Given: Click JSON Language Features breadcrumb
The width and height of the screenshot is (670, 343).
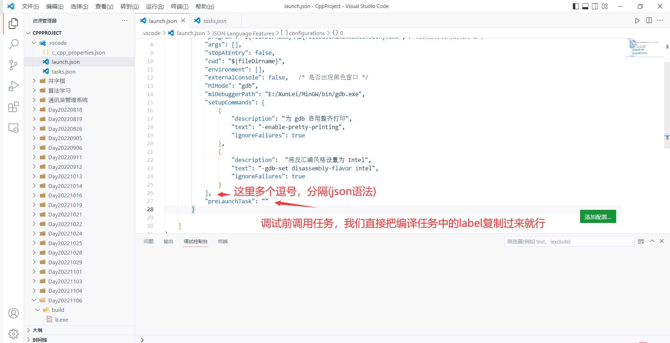Looking at the screenshot, I should (x=243, y=33).
